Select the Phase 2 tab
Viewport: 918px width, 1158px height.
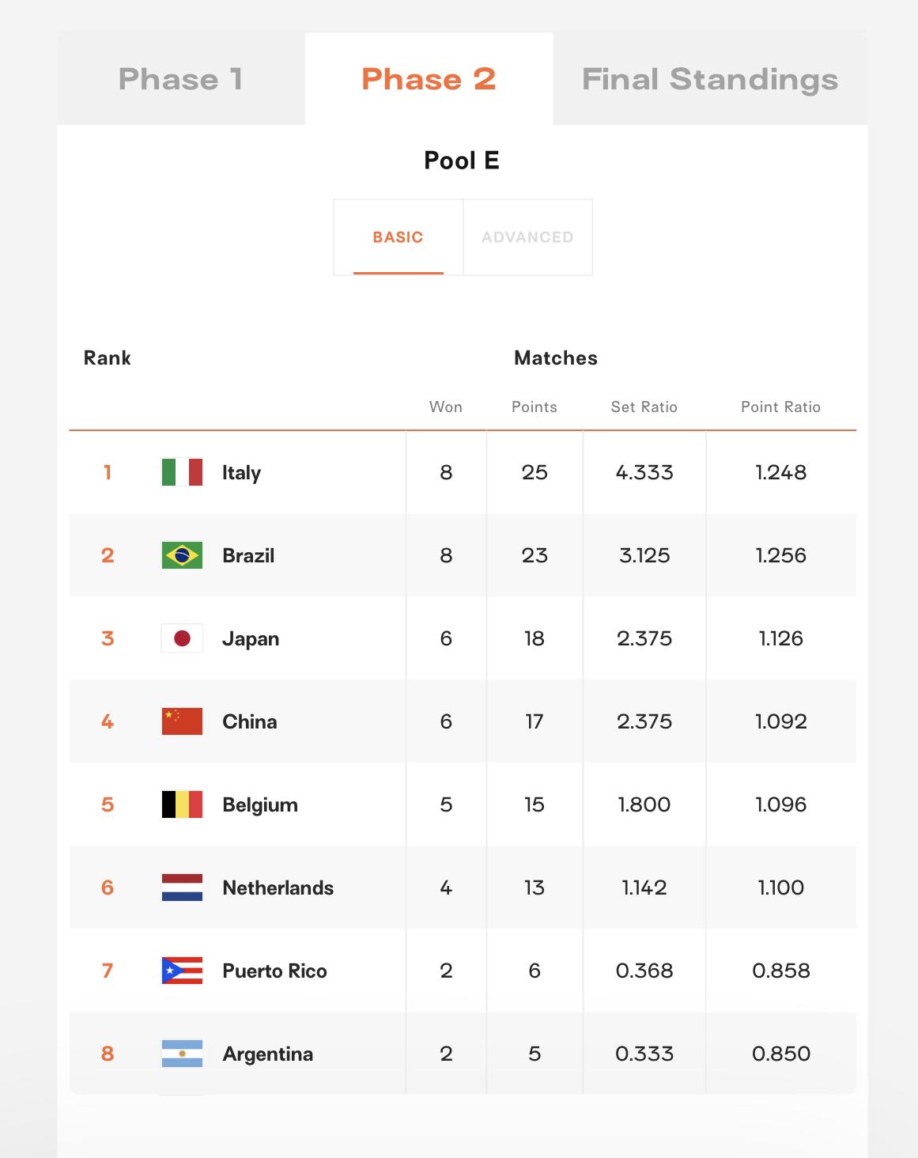point(429,79)
